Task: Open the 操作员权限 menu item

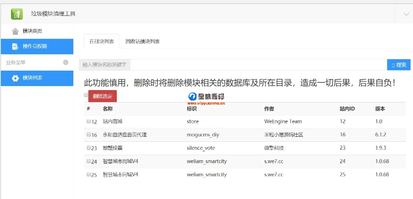Action: coord(37,47)
